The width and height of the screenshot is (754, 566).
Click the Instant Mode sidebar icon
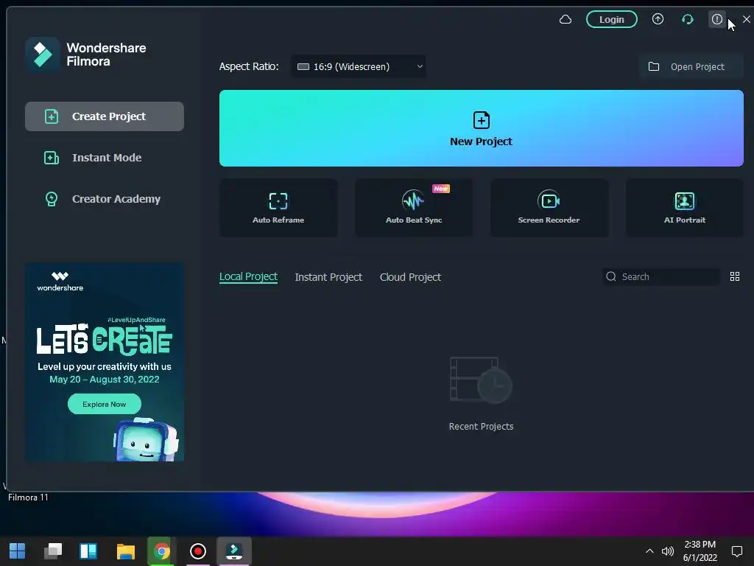[52, 158]
